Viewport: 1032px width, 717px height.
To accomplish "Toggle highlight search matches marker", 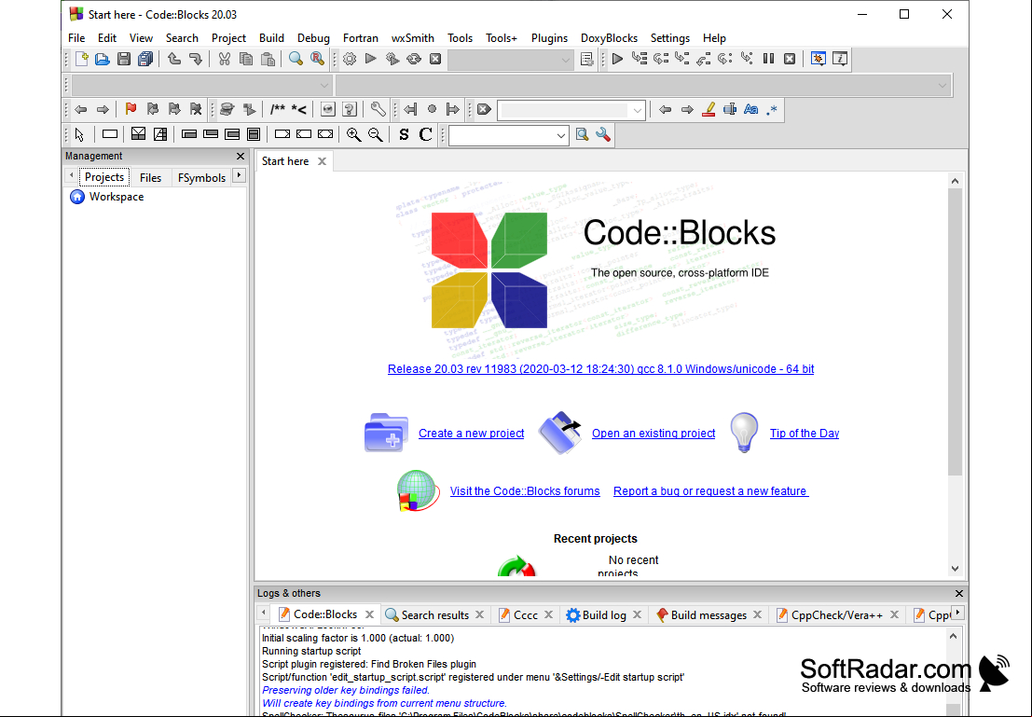I will click(709, 109).
